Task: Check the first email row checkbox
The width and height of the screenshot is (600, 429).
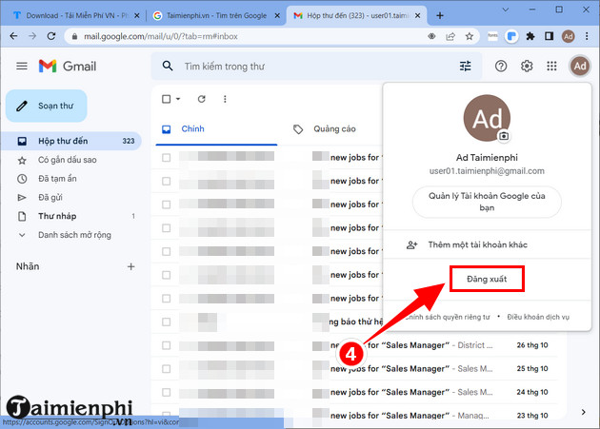Action: pyautogui.click(x=166, y=158)
